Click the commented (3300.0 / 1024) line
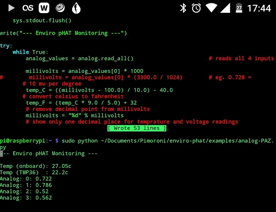This screenshot has height=212, width=276. pos(91,78)
